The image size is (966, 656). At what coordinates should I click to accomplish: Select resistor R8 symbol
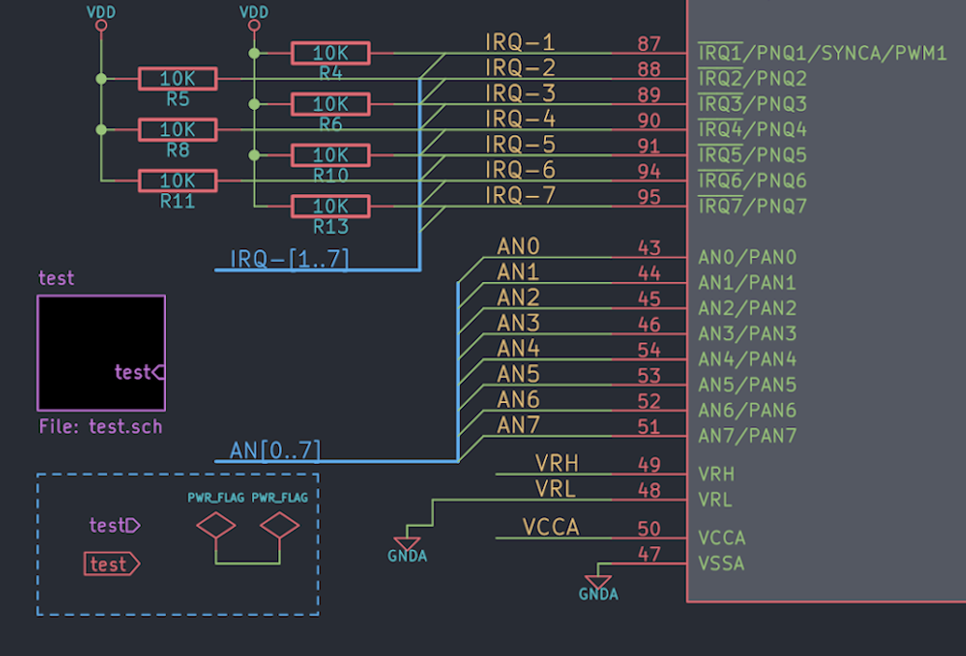click(177, 130)
